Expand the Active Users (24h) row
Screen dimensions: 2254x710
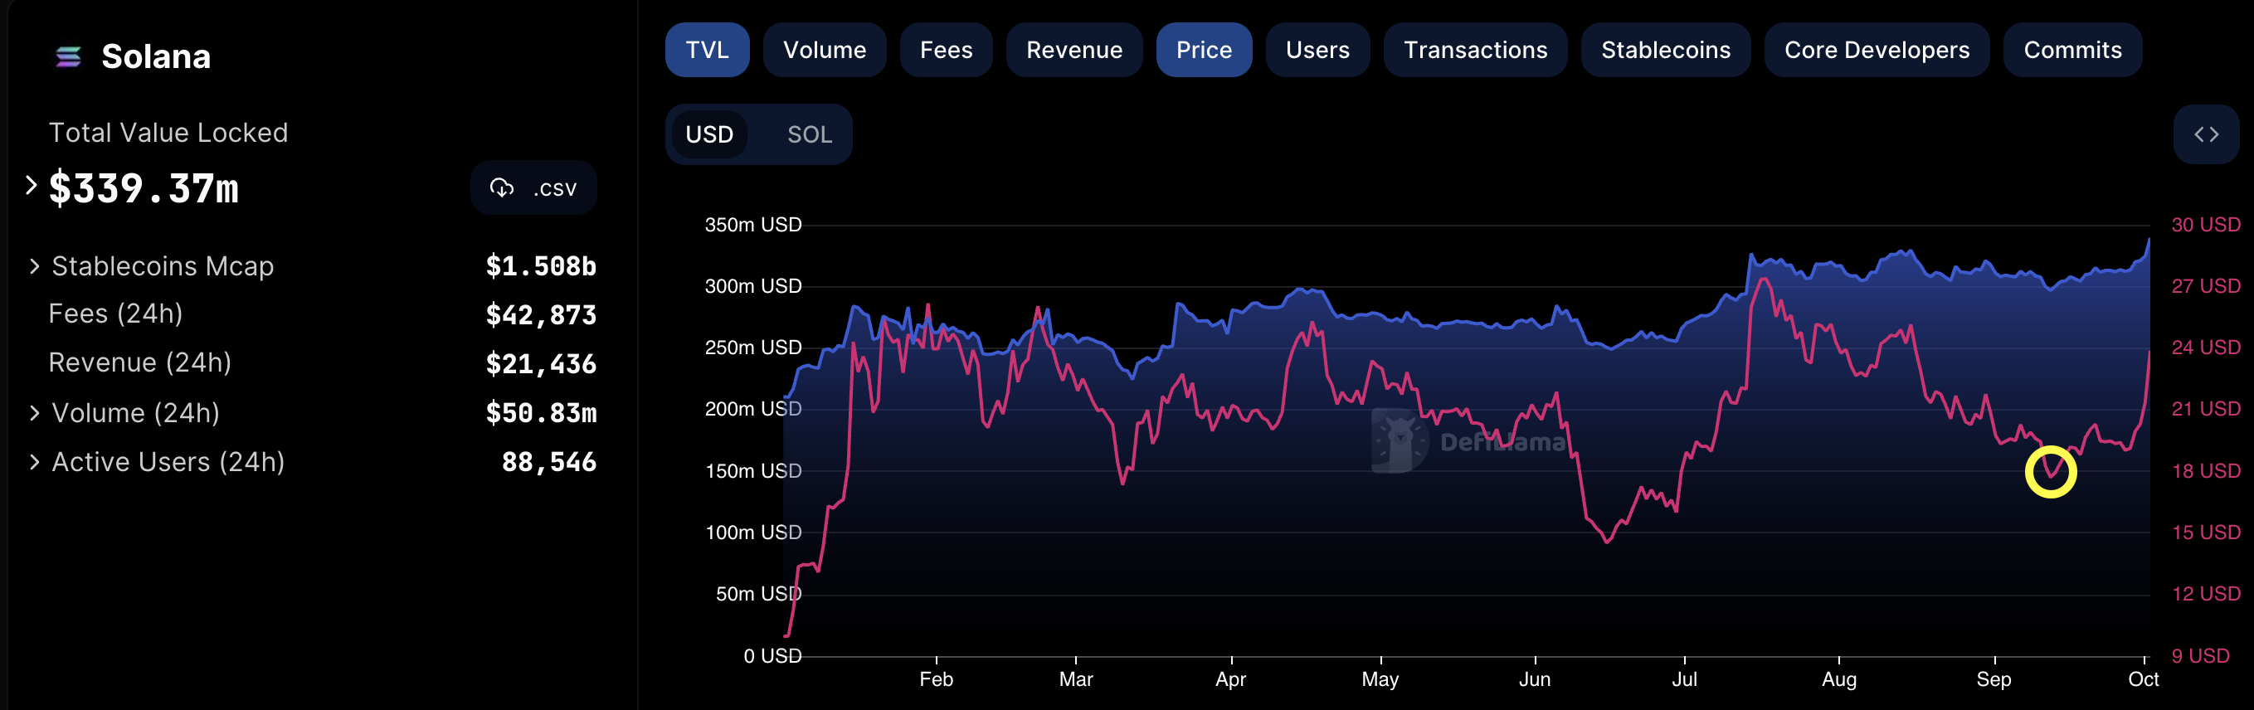coord(34,462)
